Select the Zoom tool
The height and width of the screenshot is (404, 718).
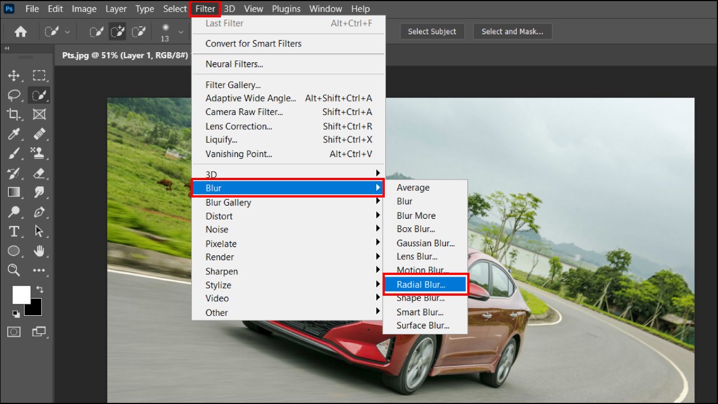coord(13,270)
